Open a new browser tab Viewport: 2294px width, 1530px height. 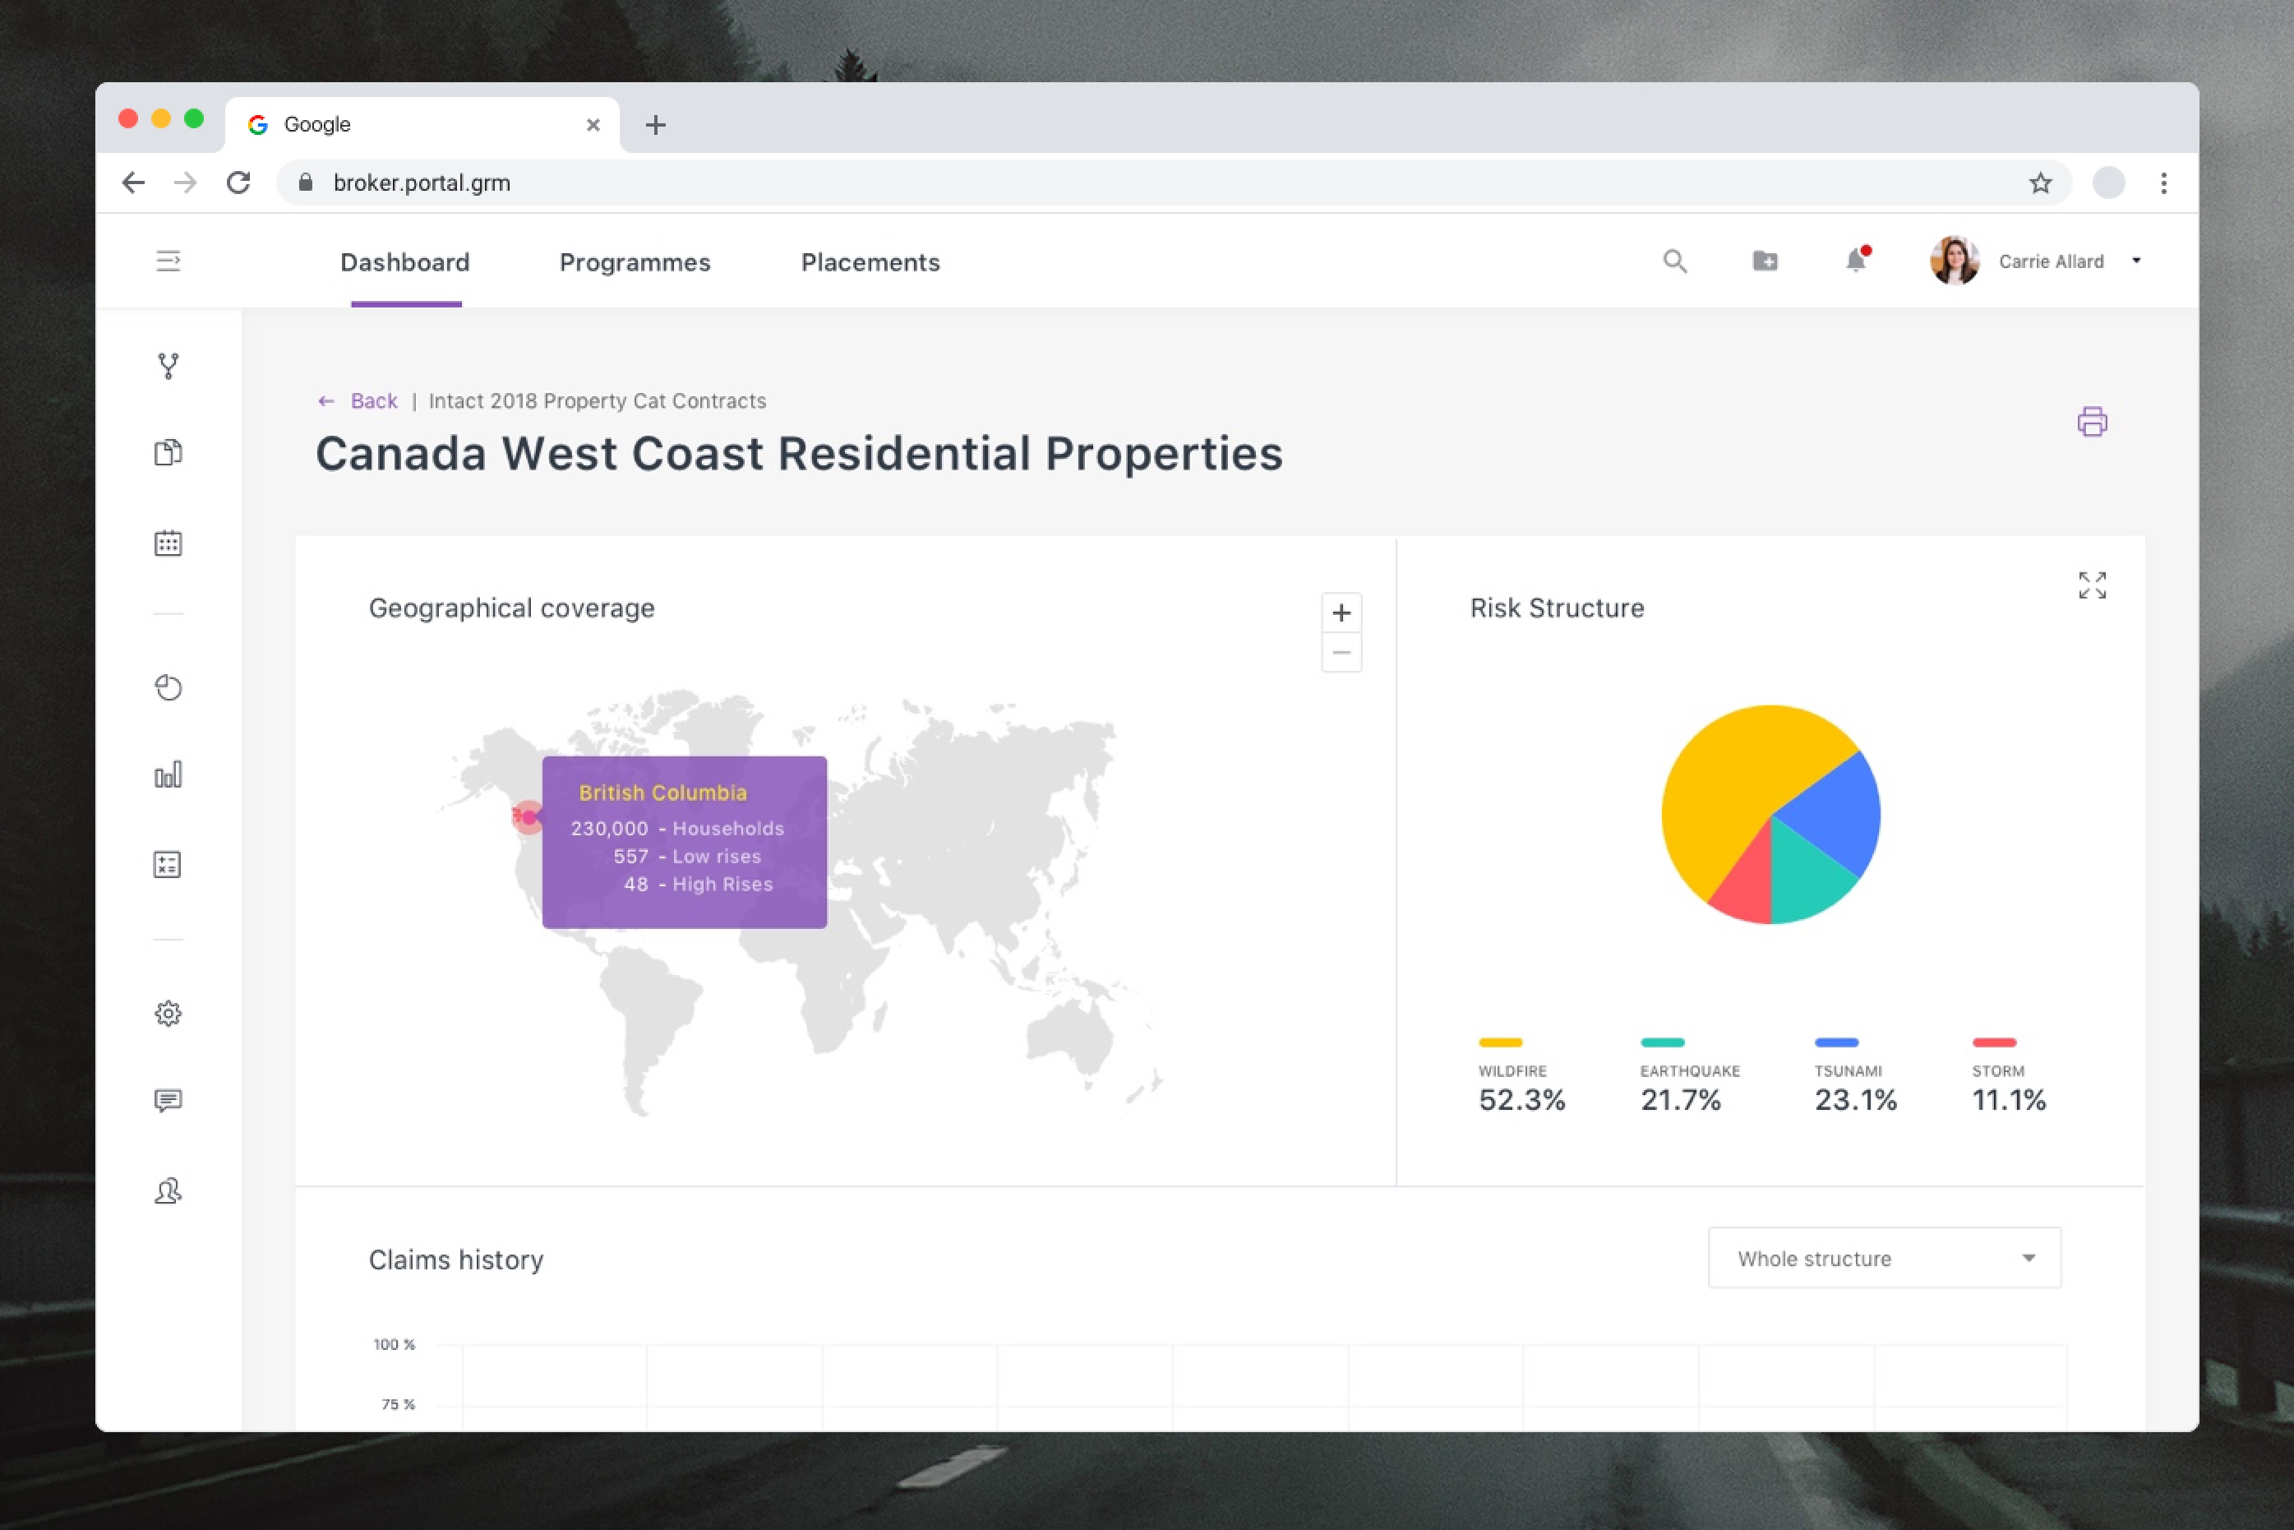pyautogui.click(x=655, y=125)
